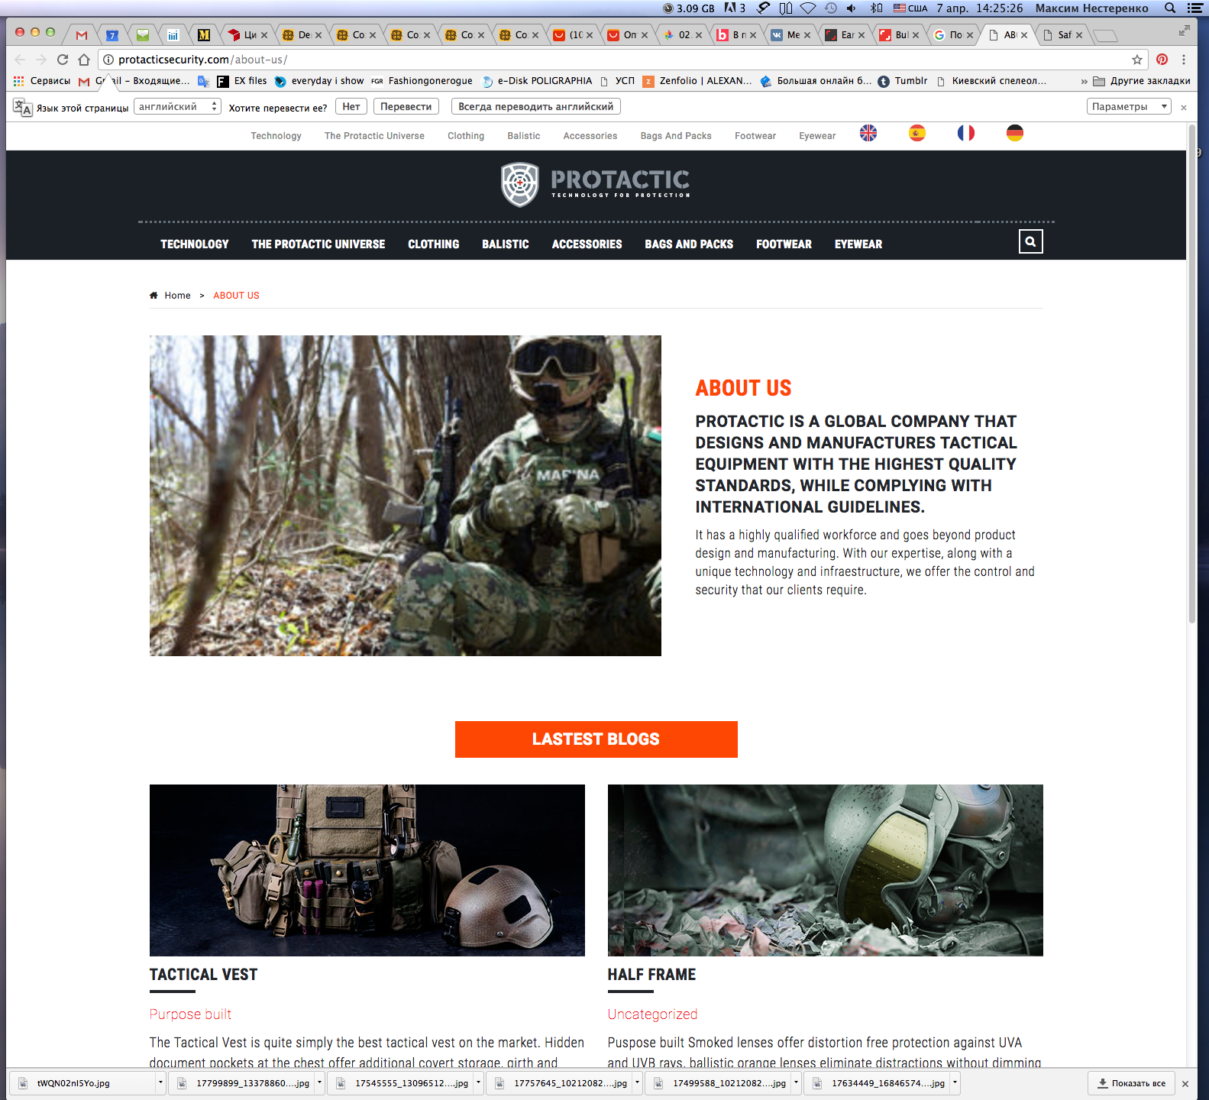Show more bookmarks chevron

(x=1084, y=81)
